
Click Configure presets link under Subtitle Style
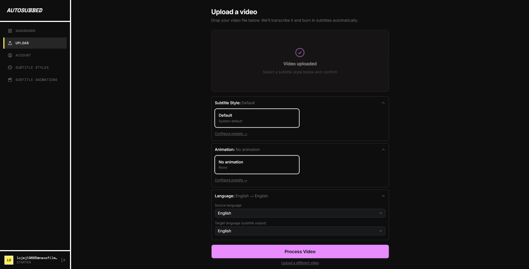231,134
